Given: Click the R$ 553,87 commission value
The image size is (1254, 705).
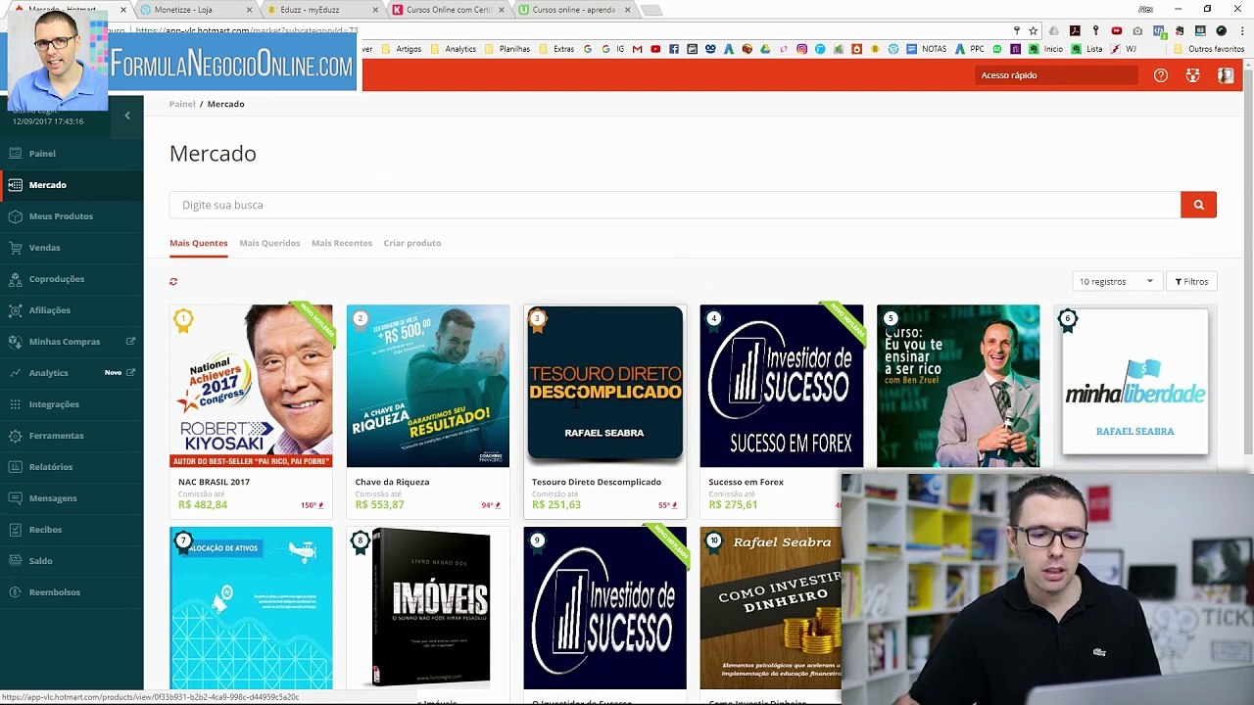Looking at the screenshot, I should coord(379,505).
